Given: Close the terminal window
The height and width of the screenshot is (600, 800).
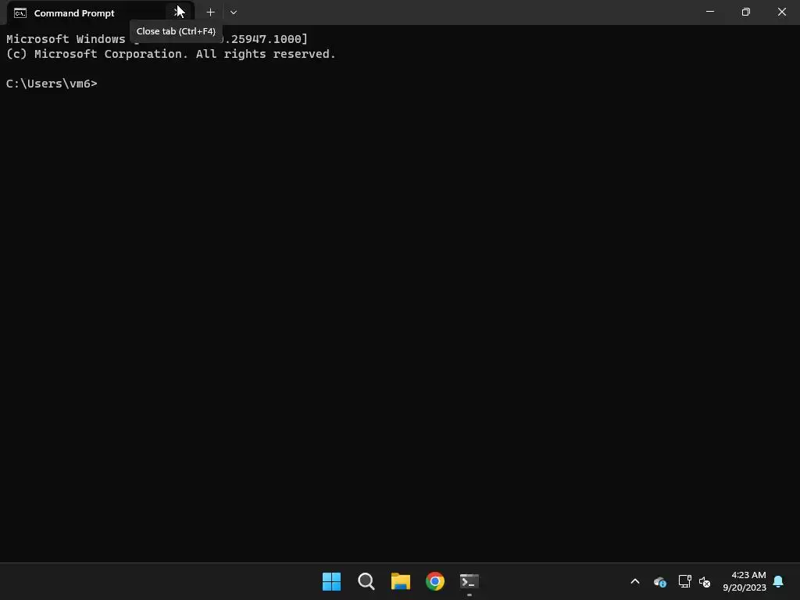Looking at the screenshot, I should pyautogui.click(x=781, y=12).
